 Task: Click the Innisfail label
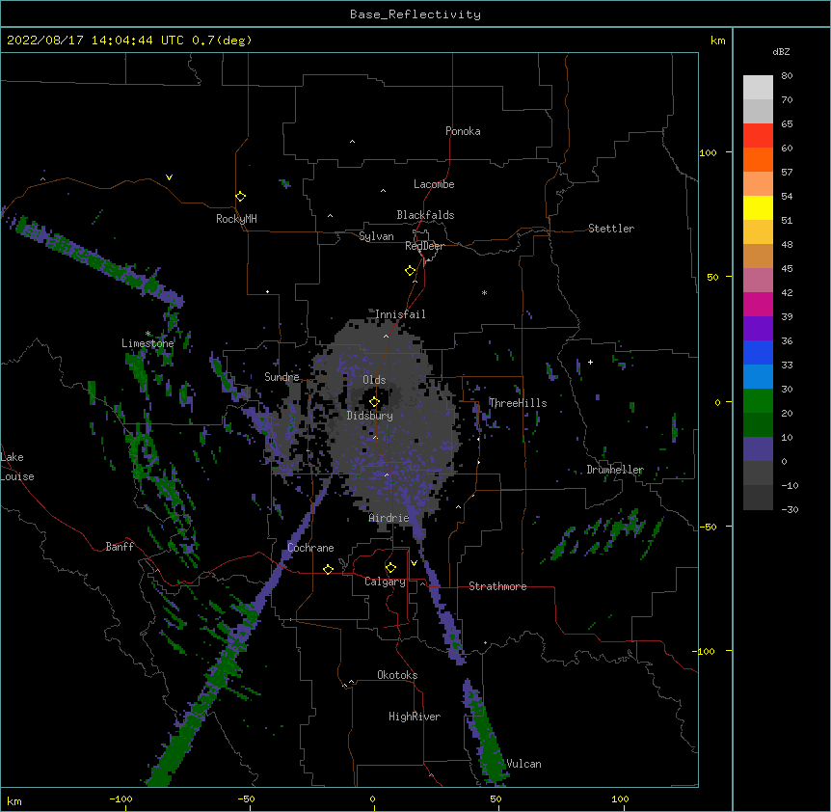[x=400, y=314]
